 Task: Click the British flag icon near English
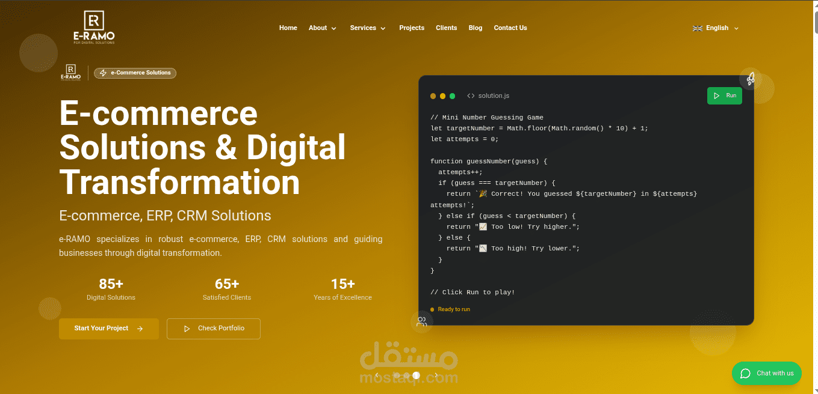click(x=697, y=28)
